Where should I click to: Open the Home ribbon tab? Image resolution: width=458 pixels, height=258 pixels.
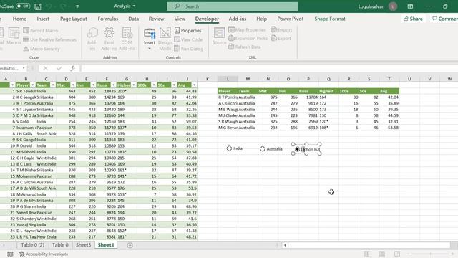point(19,19)
